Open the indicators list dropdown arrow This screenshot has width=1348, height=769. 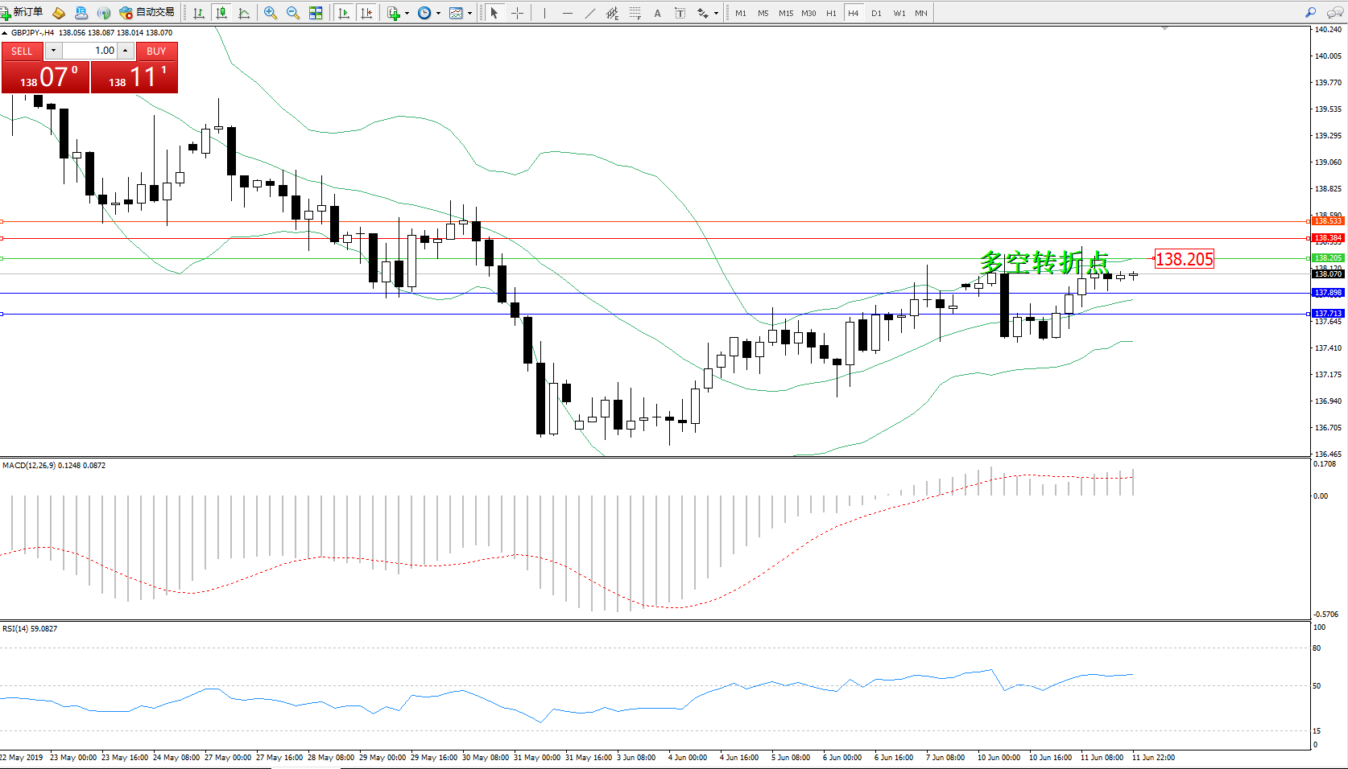407,13
